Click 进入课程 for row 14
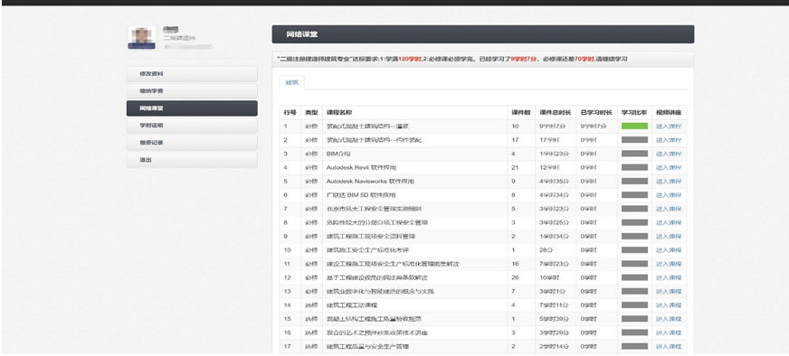The width and height of the screenshot is (789, 356). 669,305
